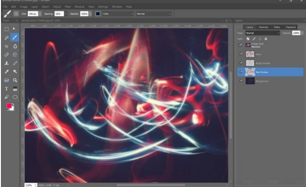Open the Normal blend dropdown in options bar
The height and width of the screenshot is (187, 306).
153,14
